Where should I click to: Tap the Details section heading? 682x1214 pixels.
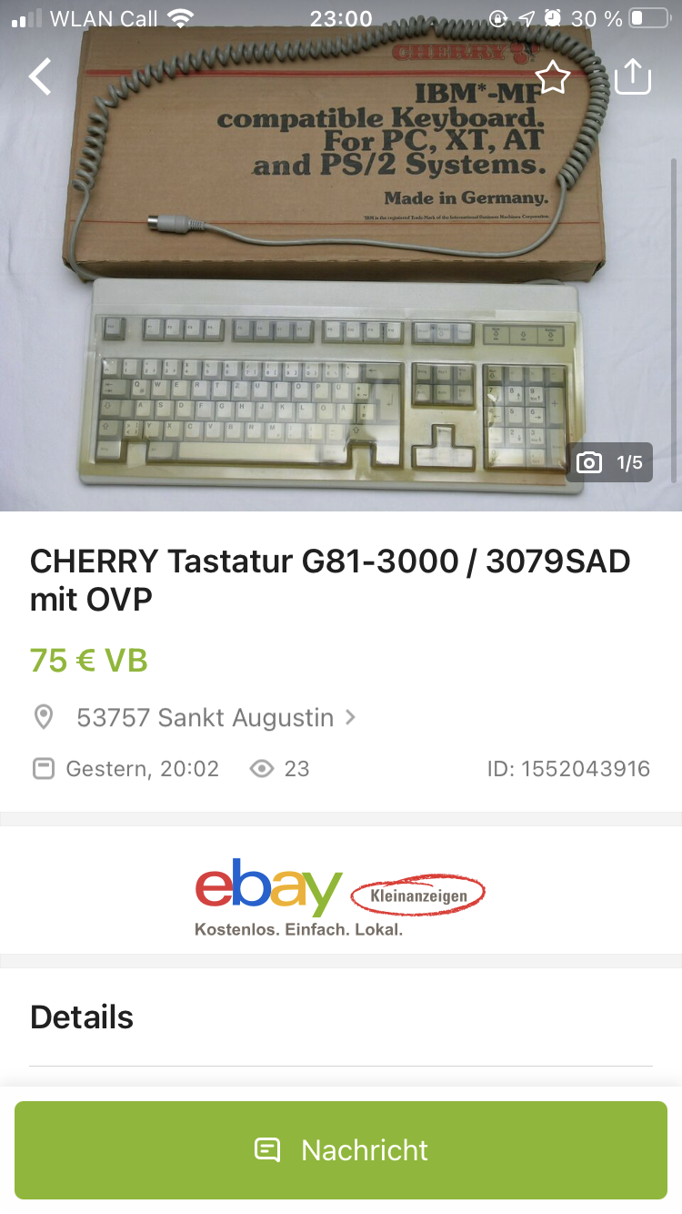tap(82, 1017)
